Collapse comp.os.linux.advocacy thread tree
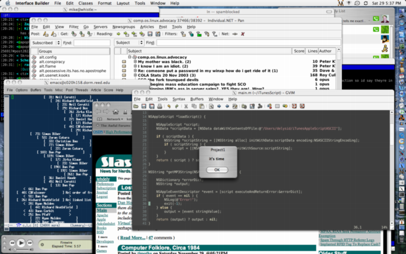Image resolution: width=406 pixels, height=254 pixels. coord(130,57)
